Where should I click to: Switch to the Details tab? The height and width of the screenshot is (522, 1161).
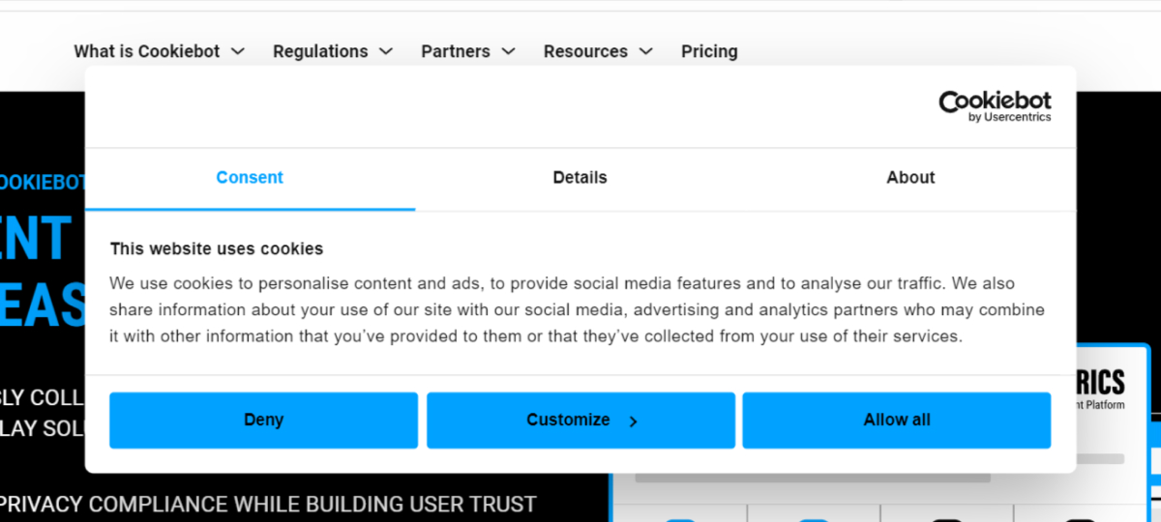[580, 178]
